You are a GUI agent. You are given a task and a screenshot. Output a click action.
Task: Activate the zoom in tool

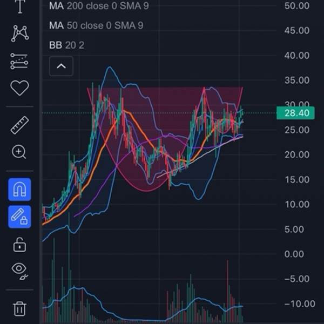19,152
